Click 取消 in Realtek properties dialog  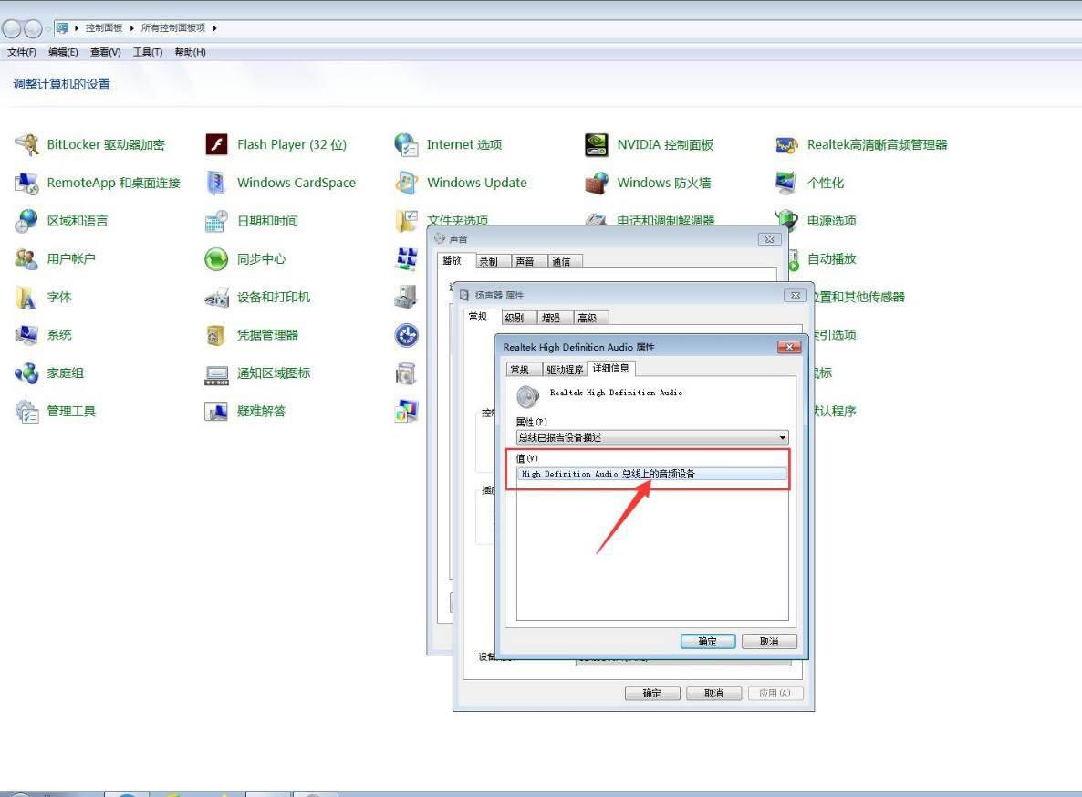(x=769, y=642)
